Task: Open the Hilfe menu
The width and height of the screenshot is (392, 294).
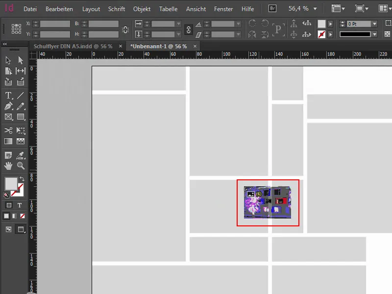Action: coord(248,9)
